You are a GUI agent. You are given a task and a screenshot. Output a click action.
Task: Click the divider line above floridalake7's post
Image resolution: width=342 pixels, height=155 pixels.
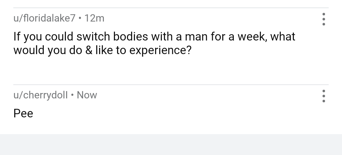click(x=171, y=8)
